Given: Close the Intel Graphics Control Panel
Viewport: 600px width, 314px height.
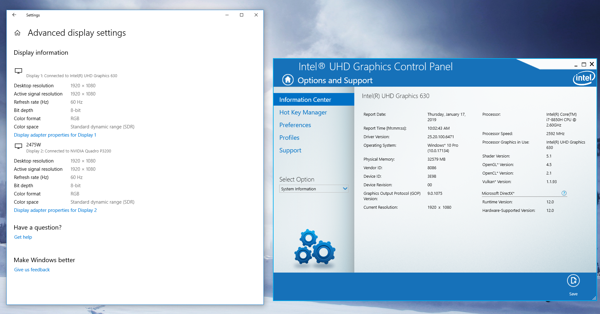Looking at the screenshot, I should pos(592,64).
